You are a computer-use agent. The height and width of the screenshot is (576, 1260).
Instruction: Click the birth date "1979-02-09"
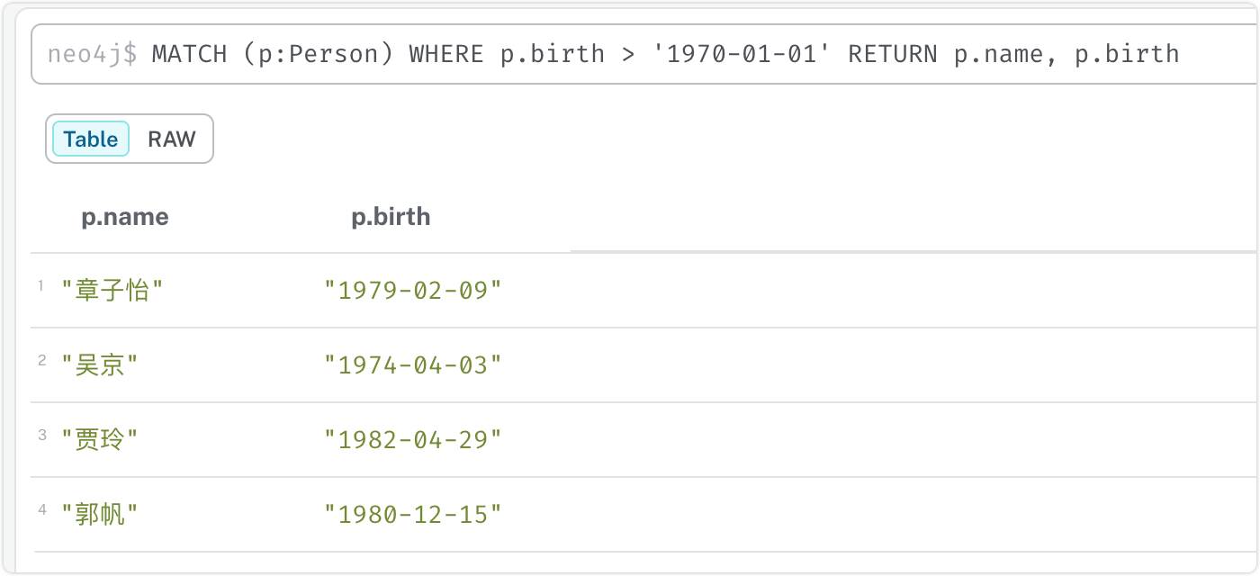point(413,291)
